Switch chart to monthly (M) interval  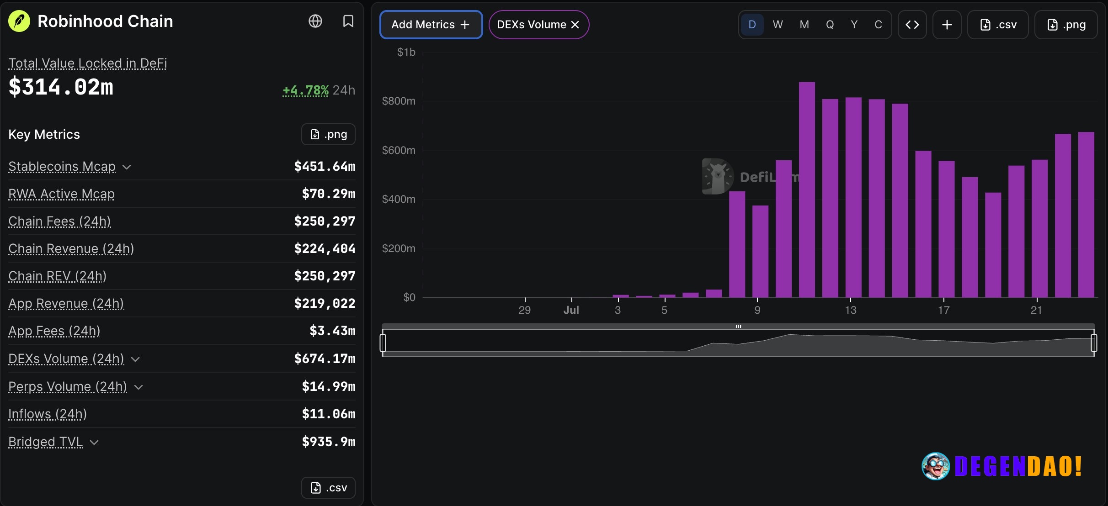pos(804,25)
